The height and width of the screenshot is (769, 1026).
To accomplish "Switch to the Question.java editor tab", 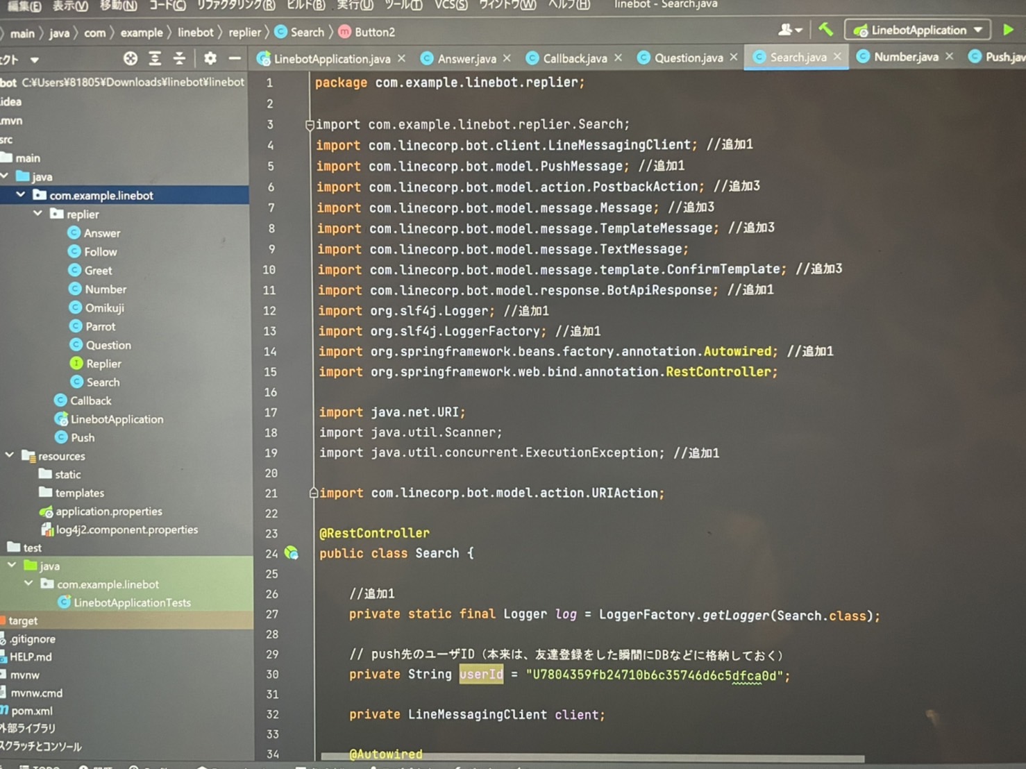I will (687, 58).
